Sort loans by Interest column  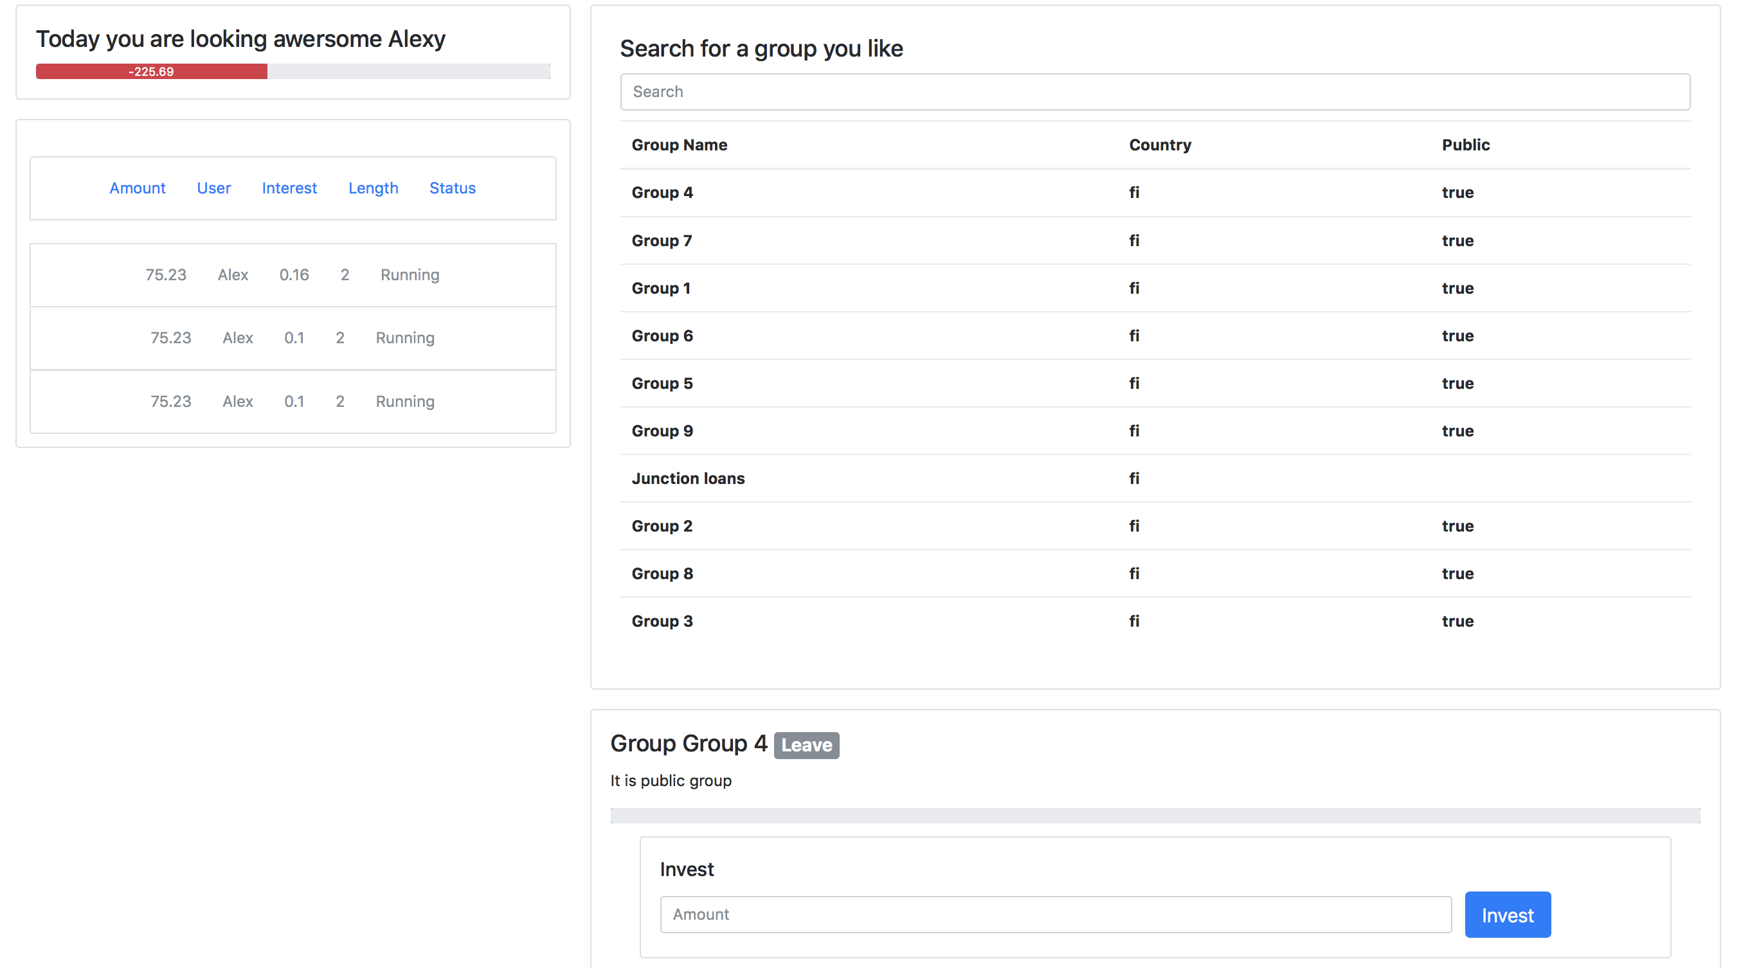pos(289,188)
